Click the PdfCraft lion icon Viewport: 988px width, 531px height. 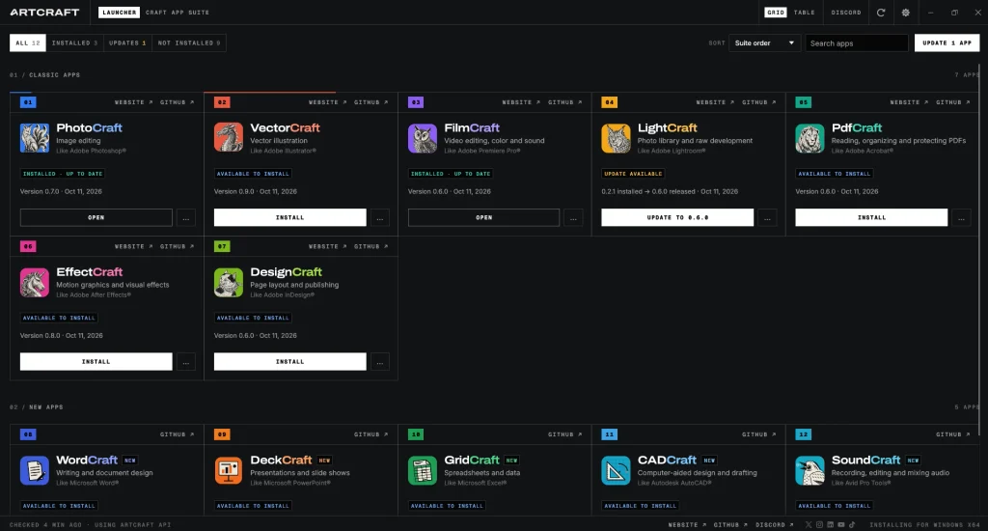[x=810, y=138]
